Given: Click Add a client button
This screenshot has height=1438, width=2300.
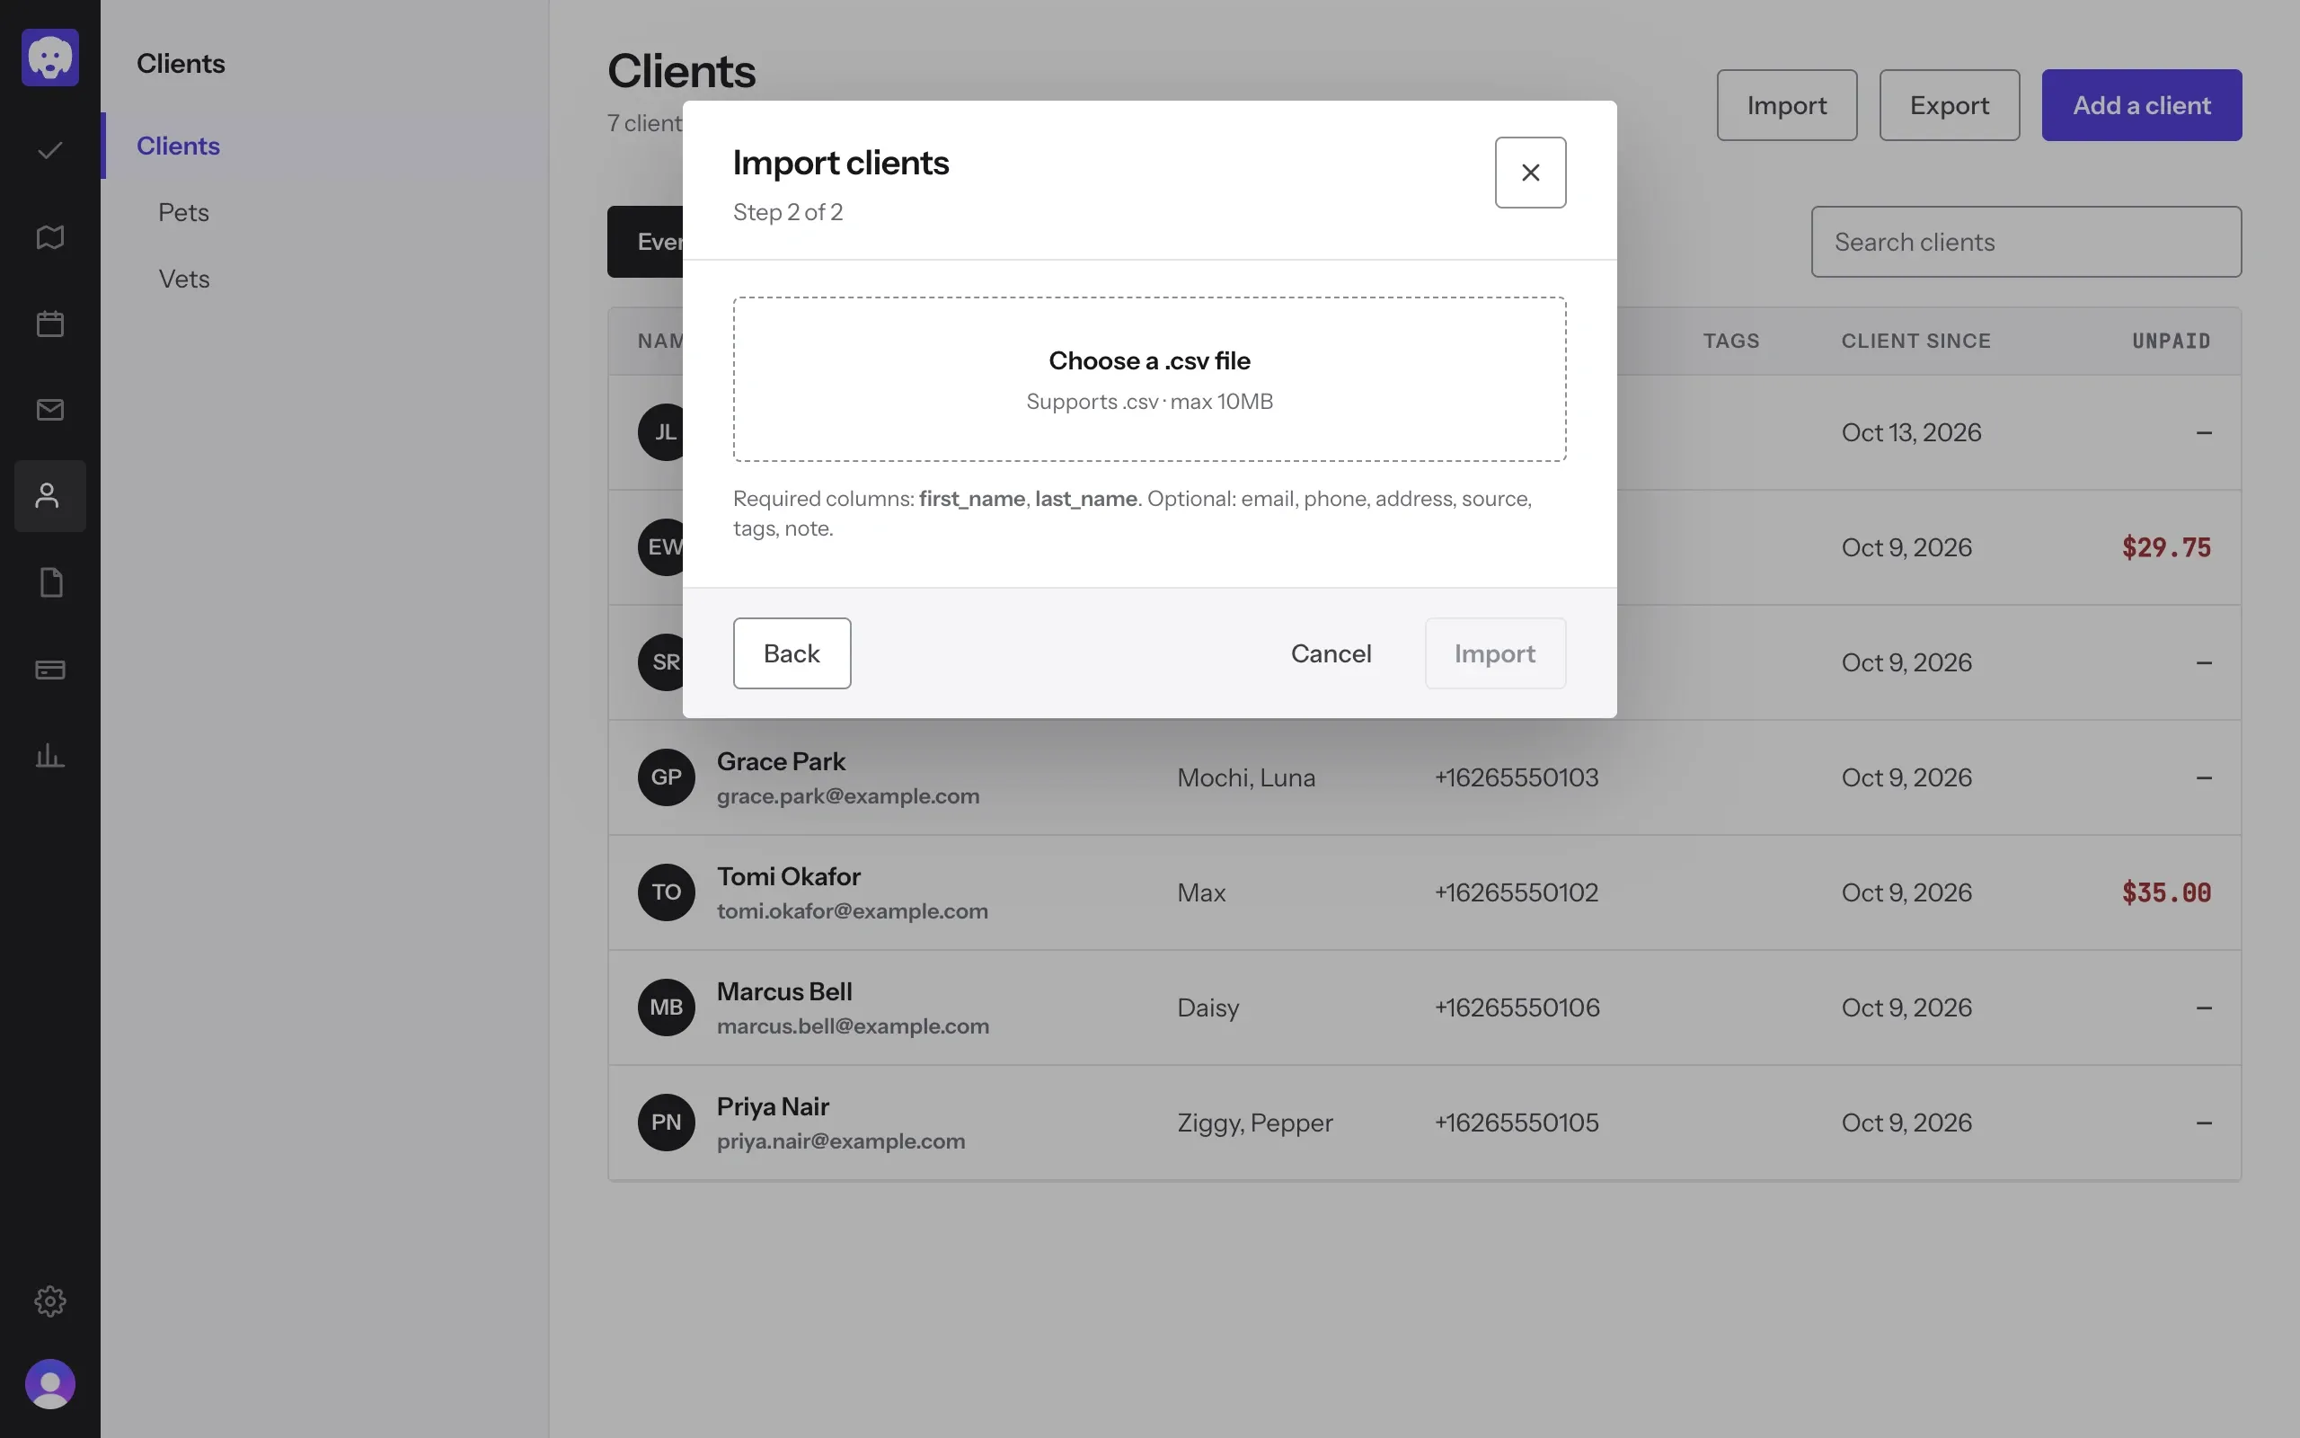Looking at the screenshot, I should tap(2141, 104).
